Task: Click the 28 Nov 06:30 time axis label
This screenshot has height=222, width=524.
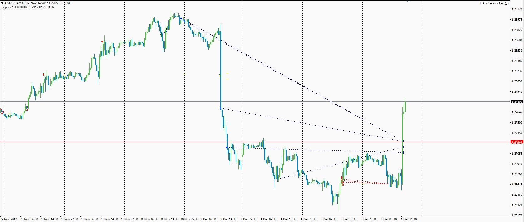Action: (29, 219)
